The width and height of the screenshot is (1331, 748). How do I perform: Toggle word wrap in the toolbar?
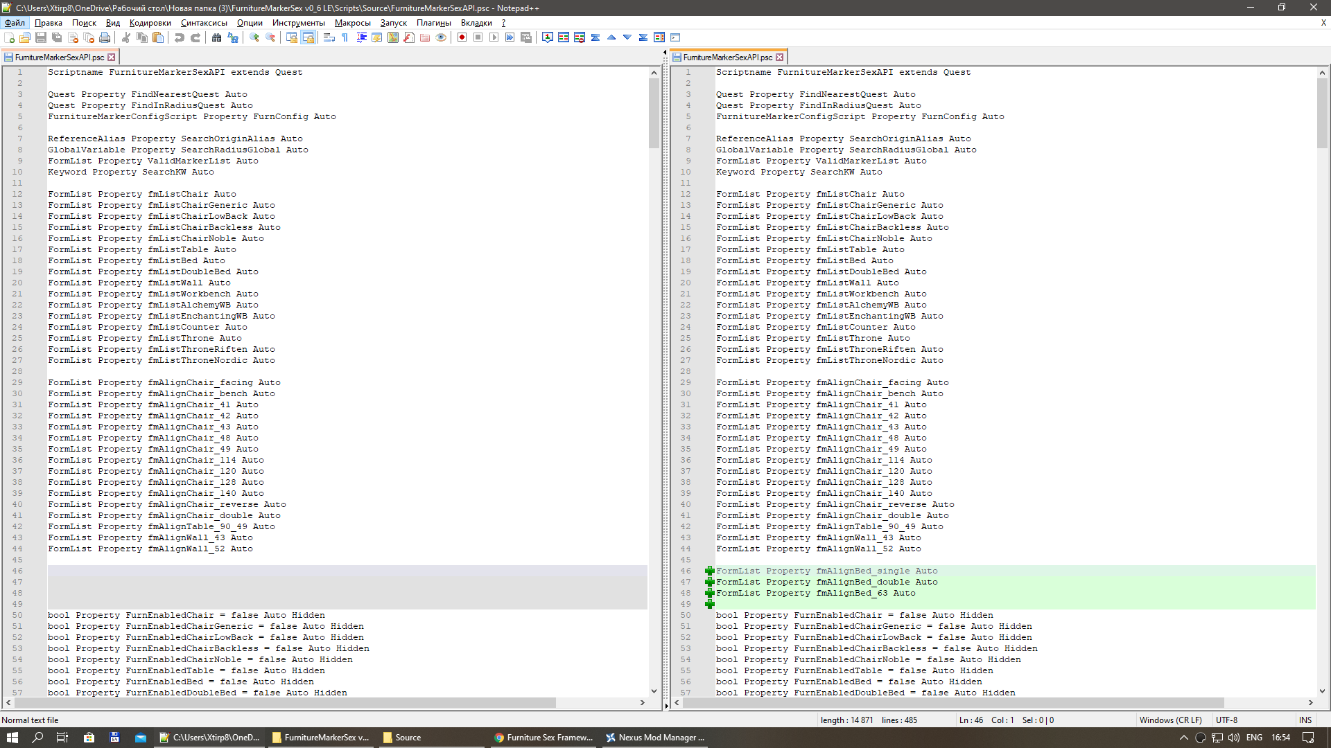pos(329,37)
